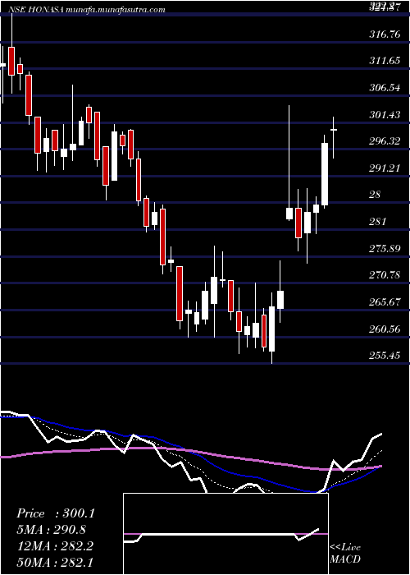Click the candle with long upper wick after the gap up
The height and width of the screenshot is (575, 410).
pyautogui.click(x=289, y=214)
